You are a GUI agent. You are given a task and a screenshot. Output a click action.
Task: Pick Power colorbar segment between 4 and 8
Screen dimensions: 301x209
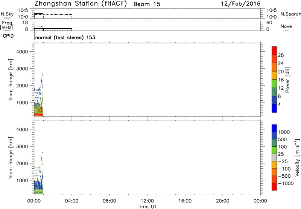tap(274, 100)
